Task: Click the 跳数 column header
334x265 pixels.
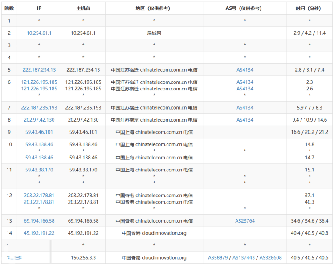Action: click(x=9, y=8)
